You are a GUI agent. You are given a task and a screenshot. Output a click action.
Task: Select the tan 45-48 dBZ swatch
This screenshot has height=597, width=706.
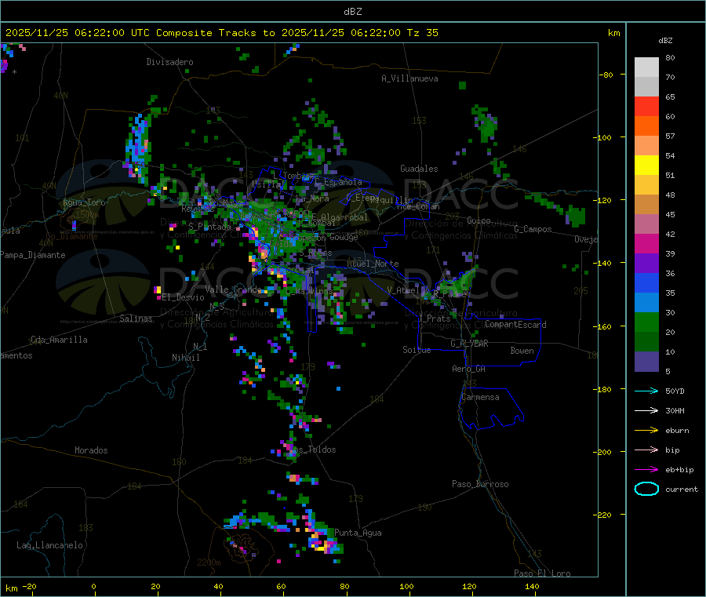[x=646, y=205]
